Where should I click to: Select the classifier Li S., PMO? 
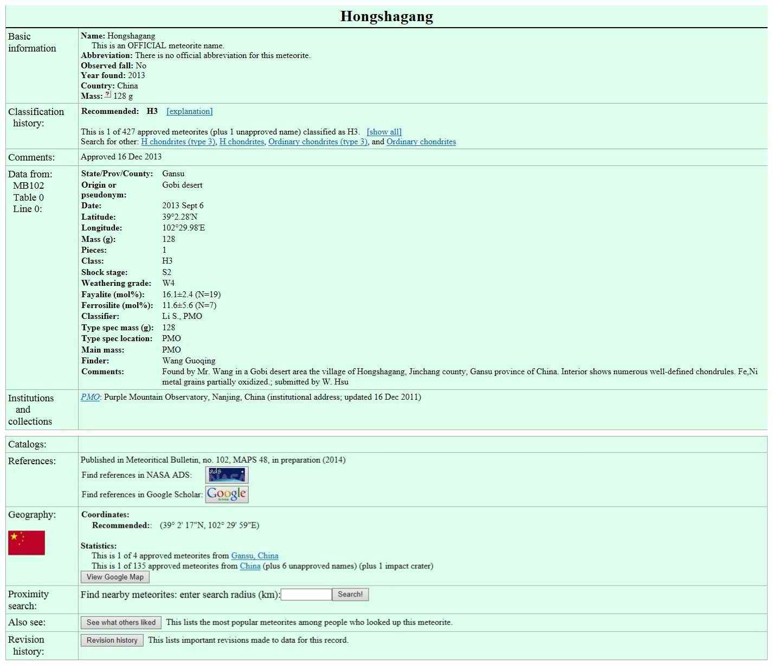click(182, 316)
